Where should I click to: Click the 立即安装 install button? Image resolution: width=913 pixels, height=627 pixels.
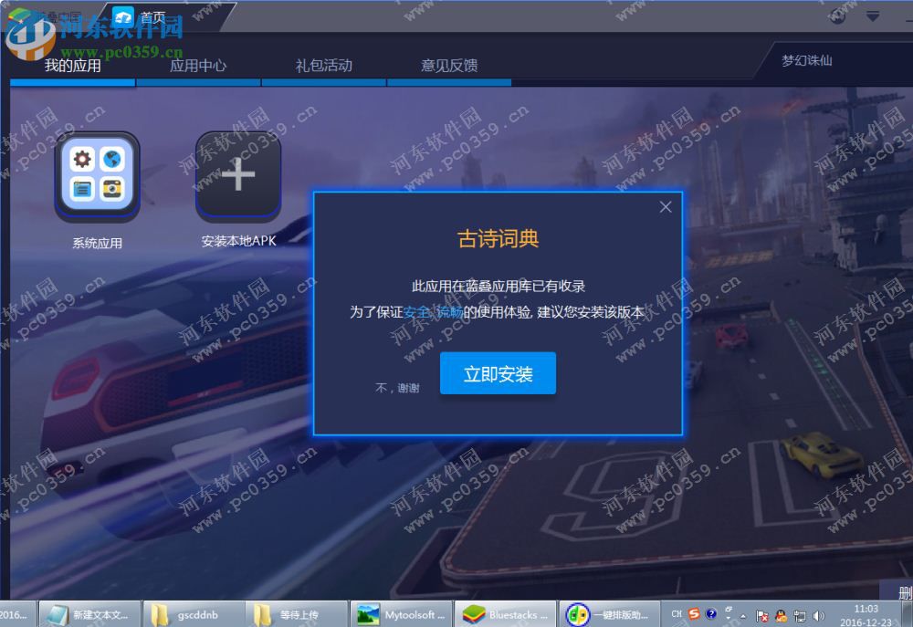pyautogui.click(x=498, y=372)
